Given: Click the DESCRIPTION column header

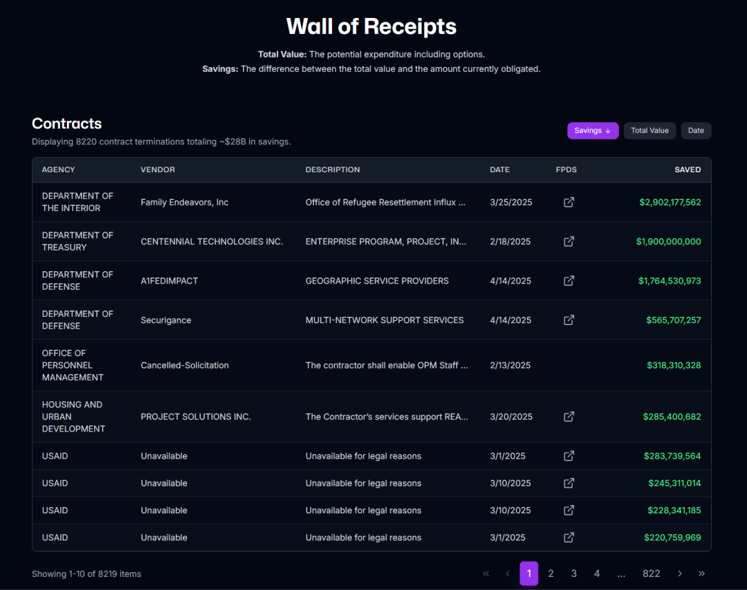Looking at the screenshot, I should click(333, 169).
